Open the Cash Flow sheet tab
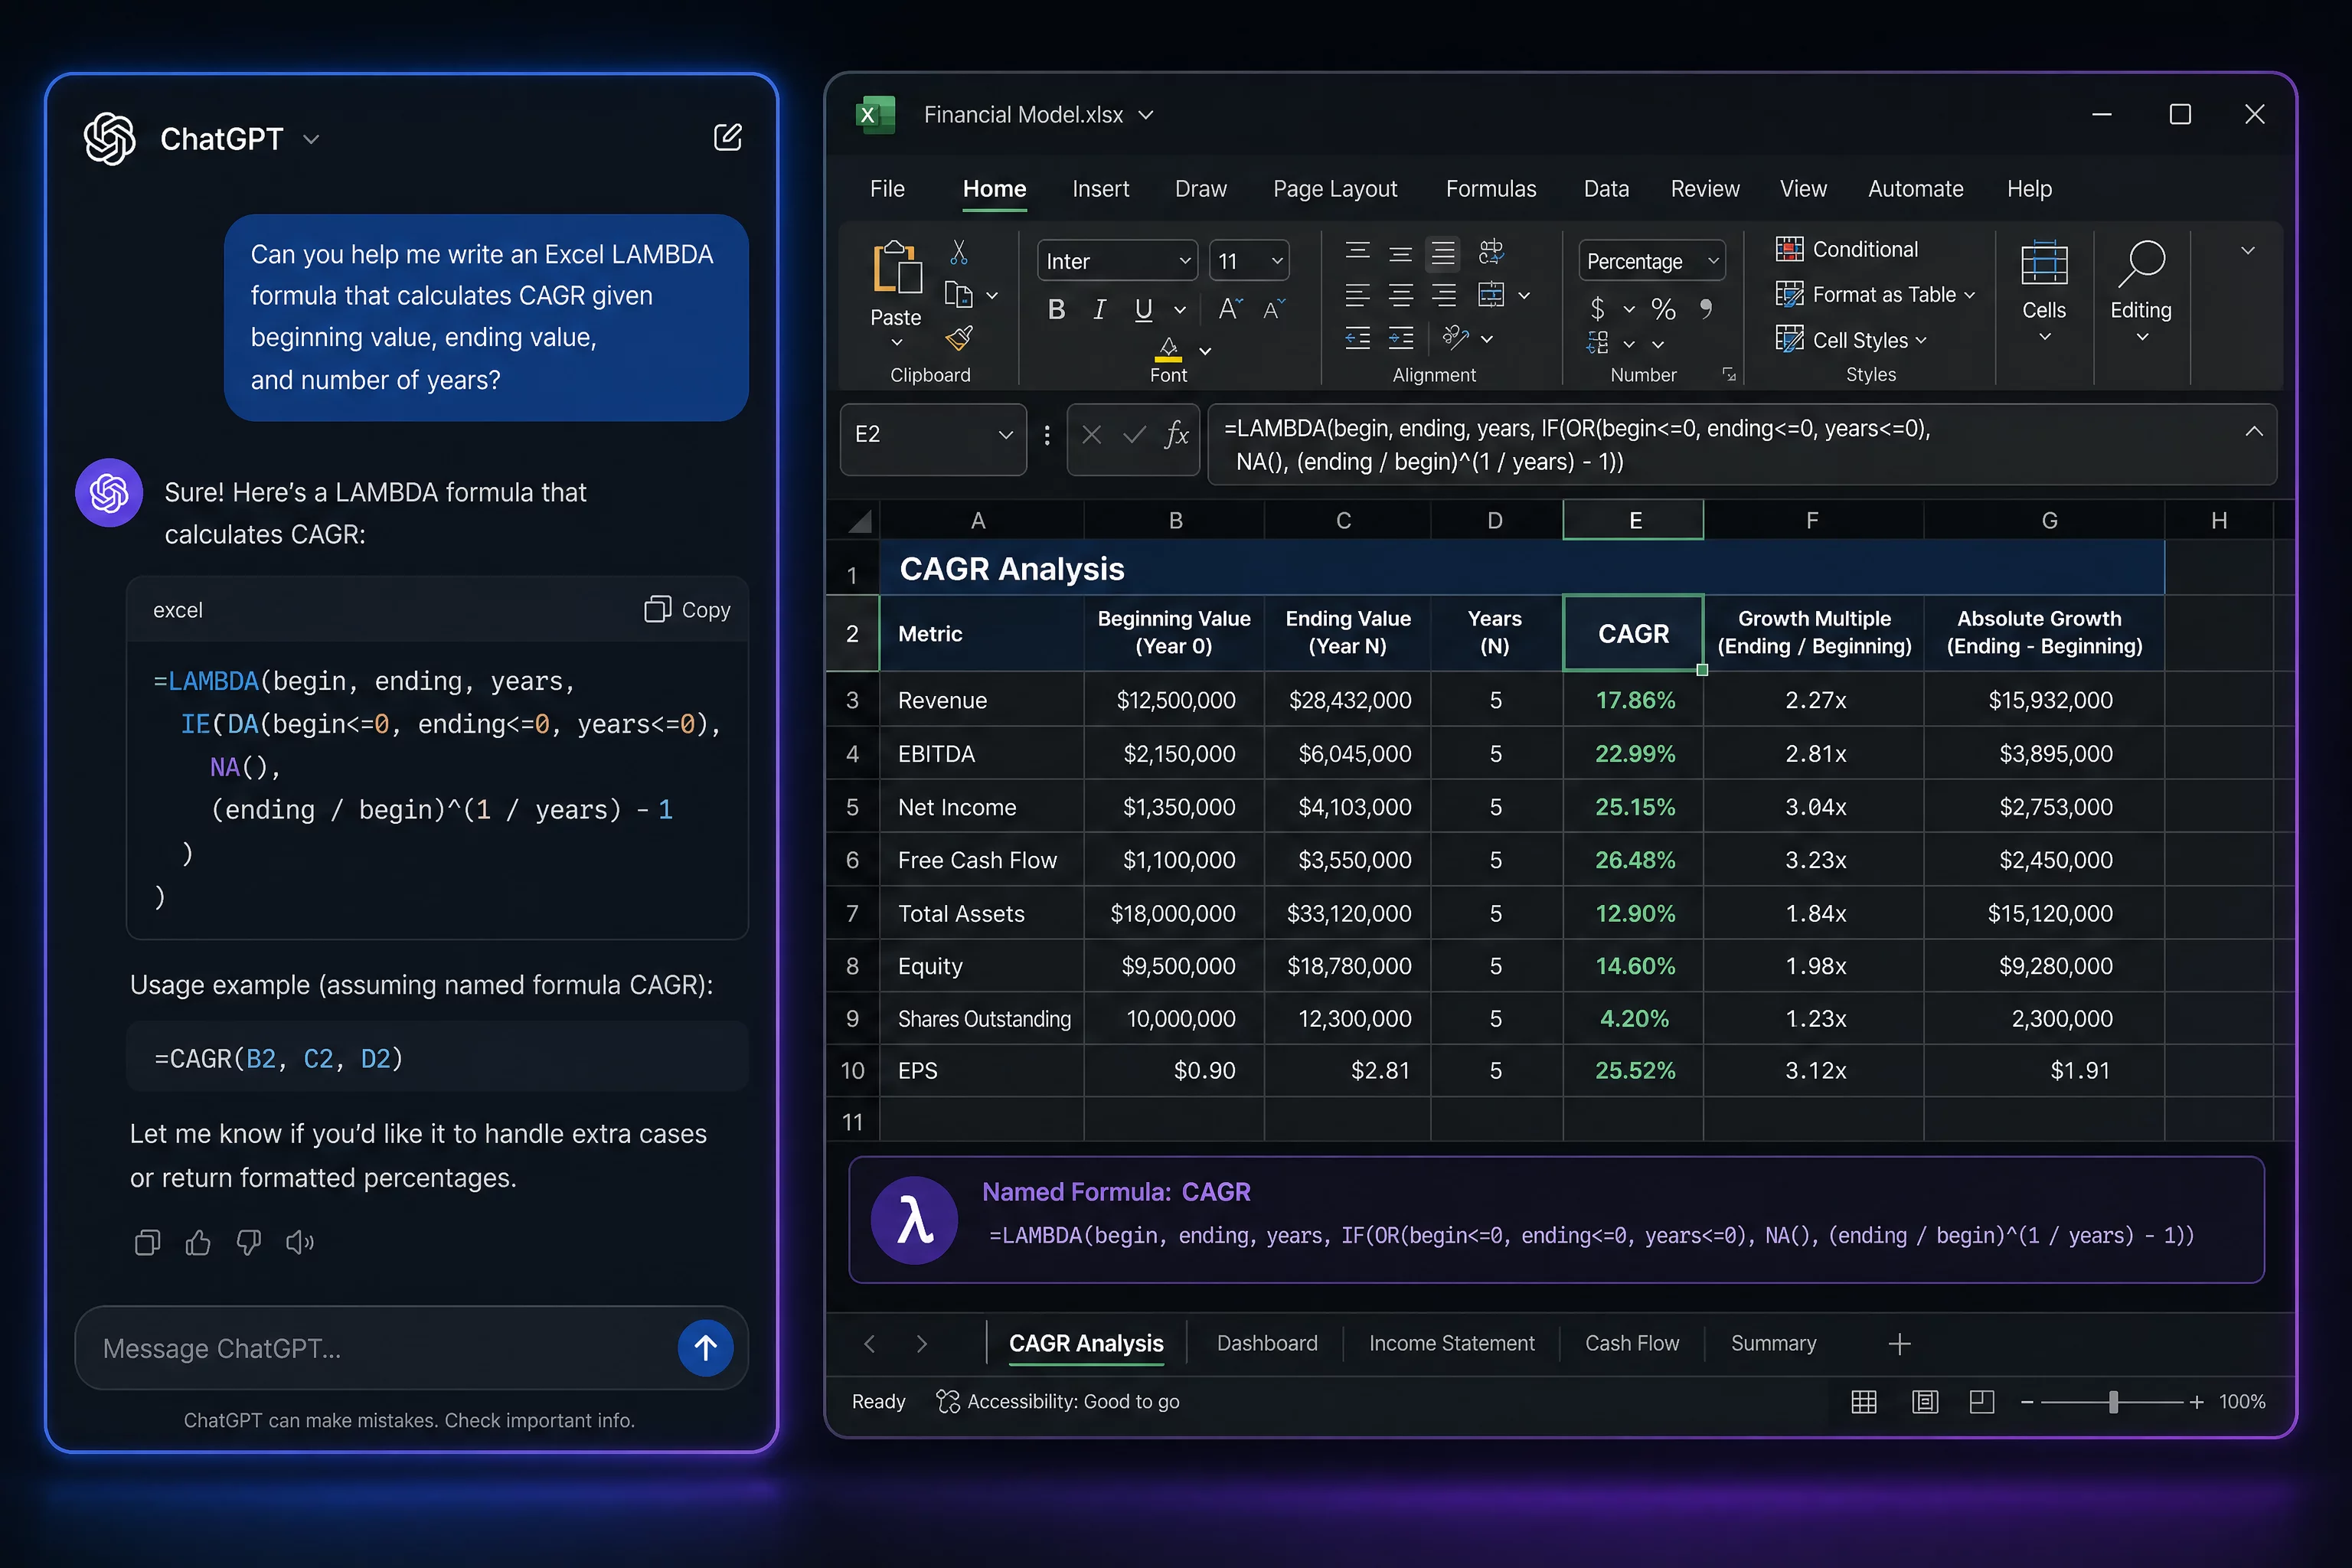The height and width of the screenshot is (1568, 2352). point(1632,1343)
